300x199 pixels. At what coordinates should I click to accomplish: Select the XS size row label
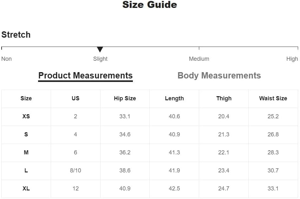tap(26, 116)
